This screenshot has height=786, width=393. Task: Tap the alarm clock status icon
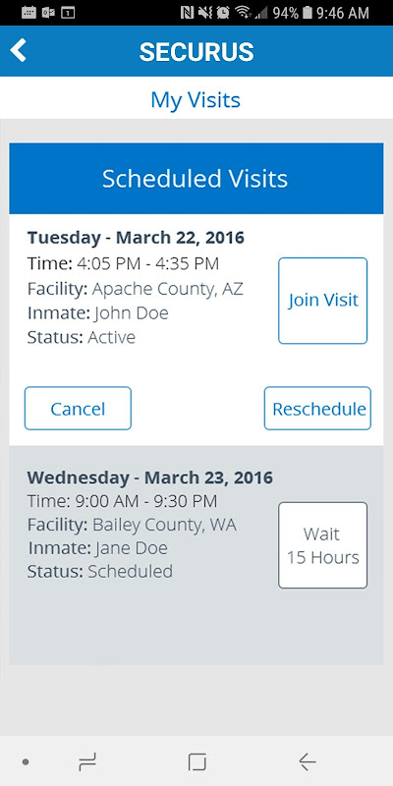(x=224, y=13)
